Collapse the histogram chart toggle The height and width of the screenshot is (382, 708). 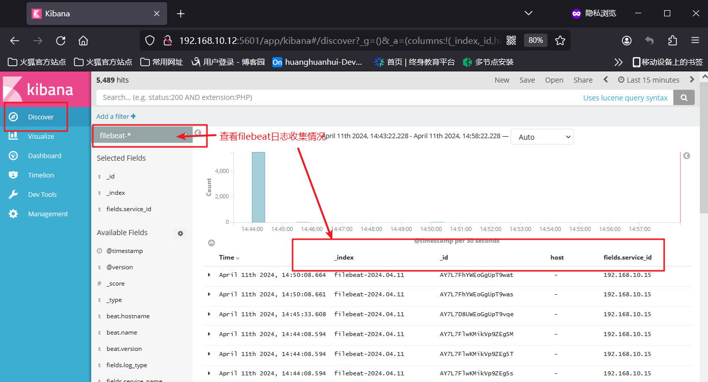[212, 243]
